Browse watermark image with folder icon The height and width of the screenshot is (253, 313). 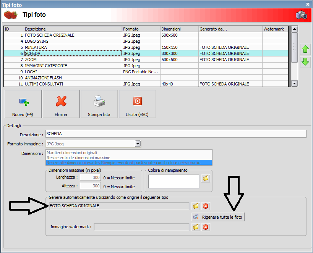[x=196, y=227]
